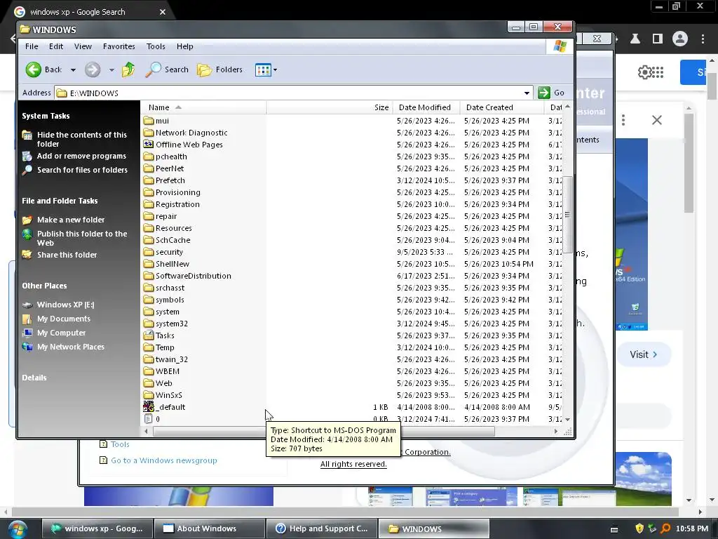Viewport: 718px width, 539px height.
Task: Open the Favorites menu
Action: click(x=119, y=46)
